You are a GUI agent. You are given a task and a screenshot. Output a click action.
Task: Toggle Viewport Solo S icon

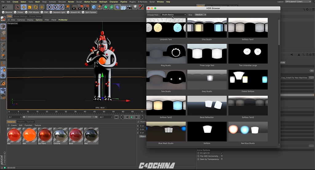(x=3, y=76)
